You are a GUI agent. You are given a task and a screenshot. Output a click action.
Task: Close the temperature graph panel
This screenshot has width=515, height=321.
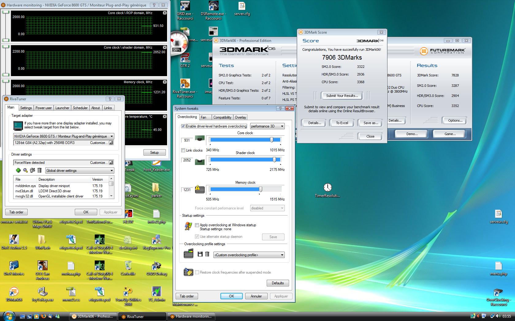(165, 116)
